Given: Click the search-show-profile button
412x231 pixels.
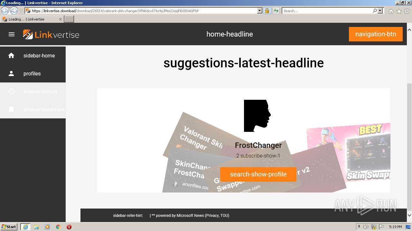Looking at the screenshot, I should [258, 174].
